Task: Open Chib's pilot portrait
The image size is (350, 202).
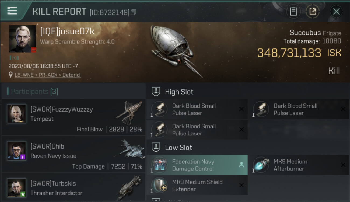Action: pos(17,151)
